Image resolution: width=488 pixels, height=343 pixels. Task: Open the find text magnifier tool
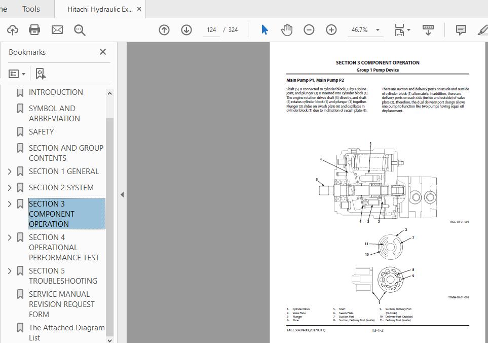[80, 30]
